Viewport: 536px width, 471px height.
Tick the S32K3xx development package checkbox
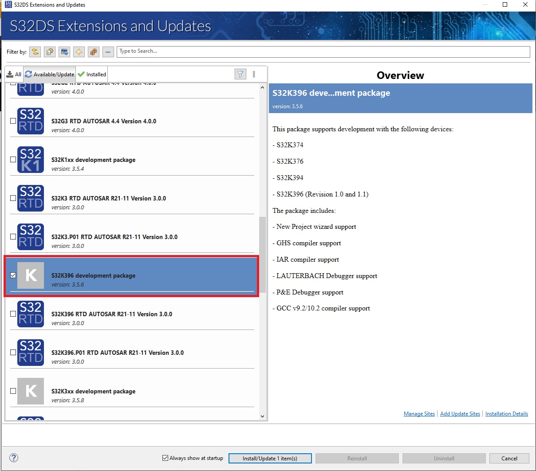[13, 391]
